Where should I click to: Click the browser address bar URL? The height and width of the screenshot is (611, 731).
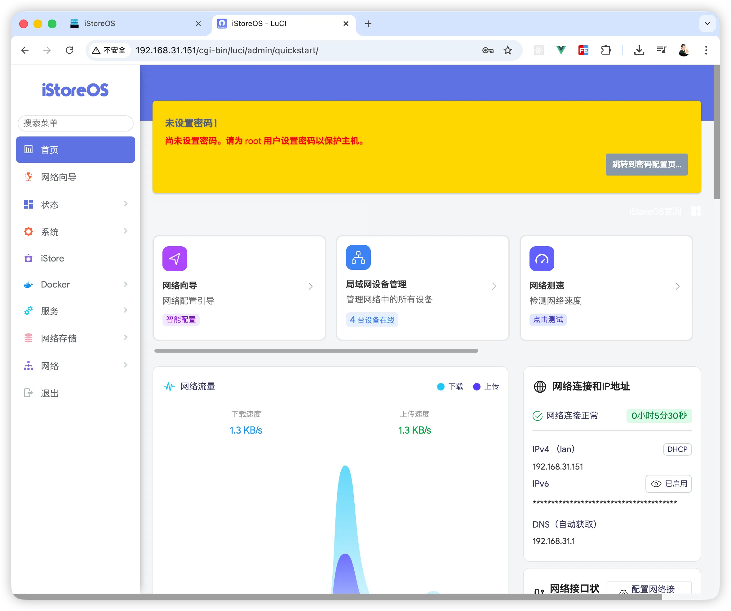point(227,51)
